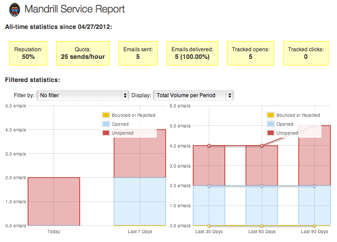
Task: Click the Last 30 Days blue opened bar
Action: click(x=209, y=205)
